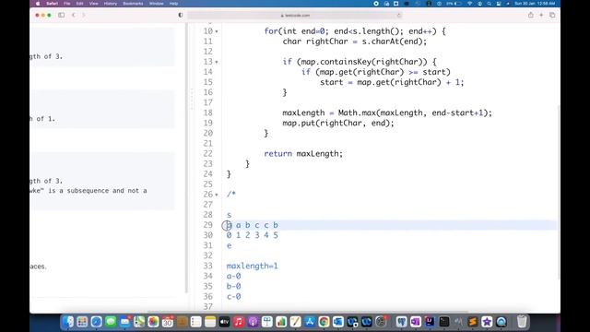The width and height of the screenshot is (590, 332).
Task: Click 'map.put(rightChar, end);' code line
Action: coord(338,123)
